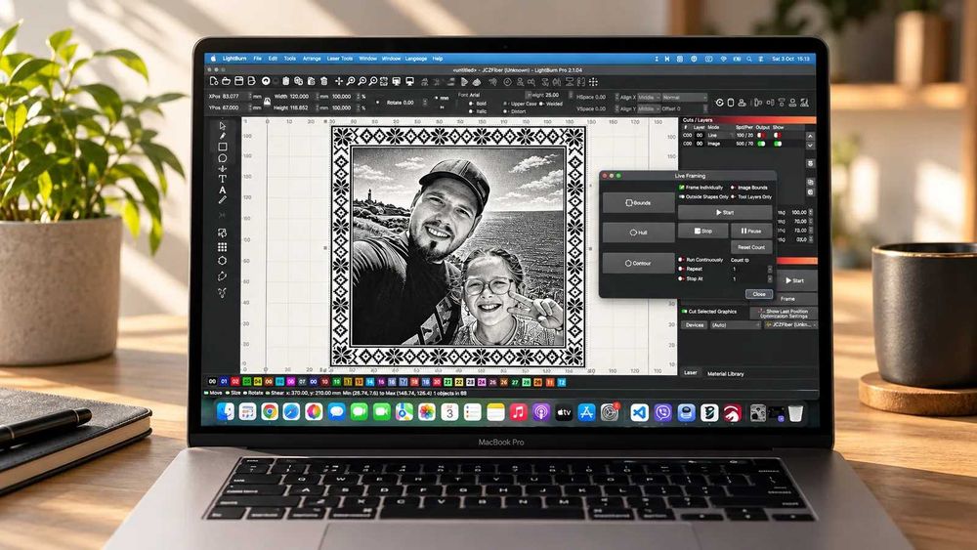This screenshot has width=977, height=550.
Task: Open the Tools menu
Action: (290, 59)
